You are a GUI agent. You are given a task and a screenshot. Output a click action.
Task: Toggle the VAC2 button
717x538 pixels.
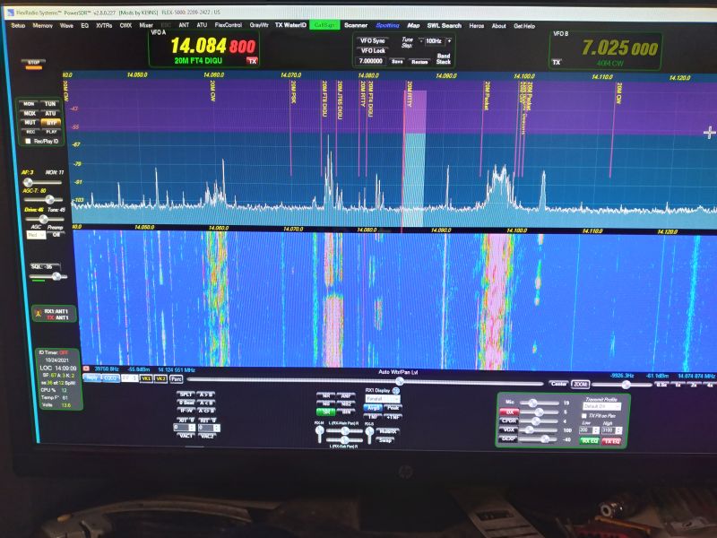(207, 436)
